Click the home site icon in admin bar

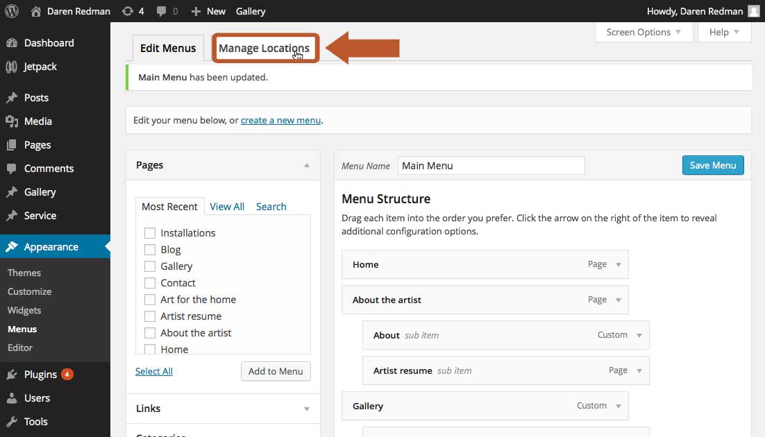coord(35,10)
